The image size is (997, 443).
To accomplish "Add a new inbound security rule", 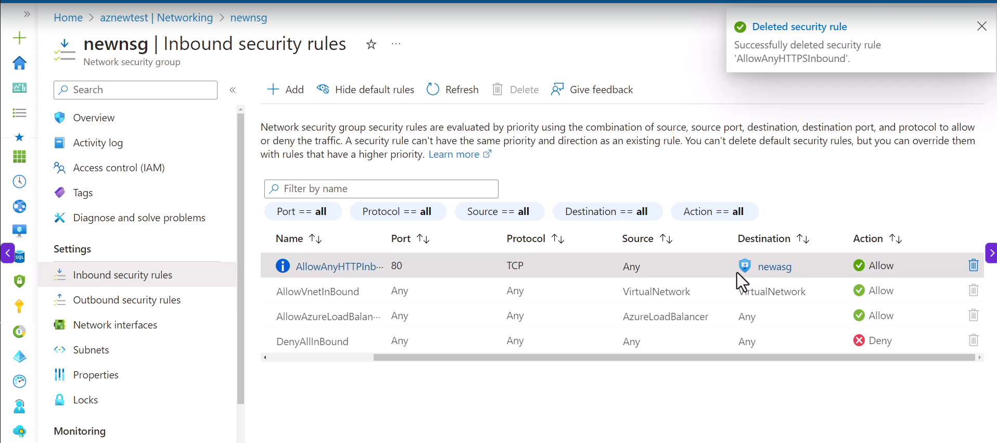I will pyautogui.click(x=285, y=90).
